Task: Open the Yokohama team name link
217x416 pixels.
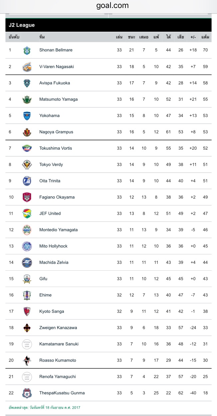Action: point(49,116)
